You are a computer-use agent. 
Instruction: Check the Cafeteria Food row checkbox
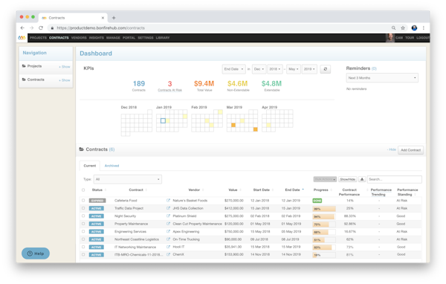(x=83, y=200)
